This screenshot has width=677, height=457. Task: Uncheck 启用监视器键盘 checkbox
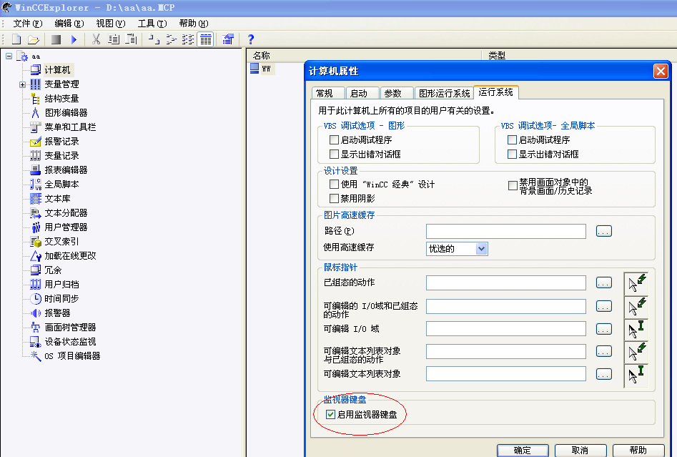click(x=330, y=415)
